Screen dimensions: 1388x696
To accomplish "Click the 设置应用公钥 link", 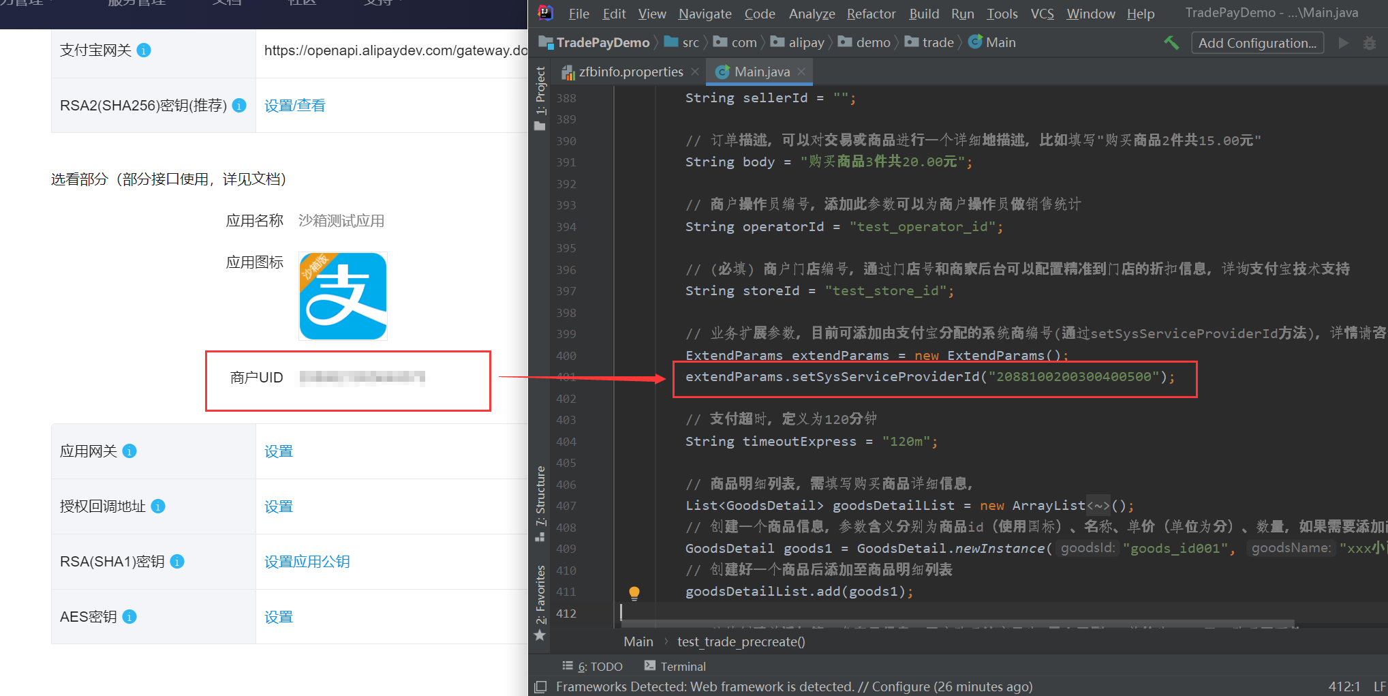I will point(307,562).
